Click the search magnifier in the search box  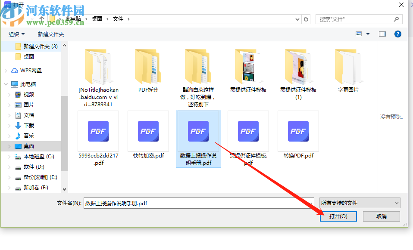(397, 19)
